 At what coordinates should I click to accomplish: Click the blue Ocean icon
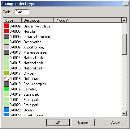pos(6,110)
